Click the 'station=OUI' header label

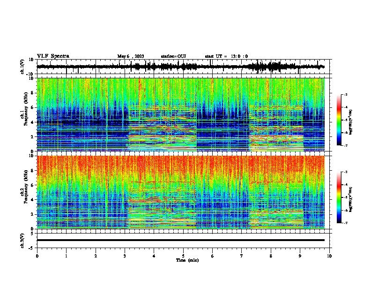pos(173,56)
